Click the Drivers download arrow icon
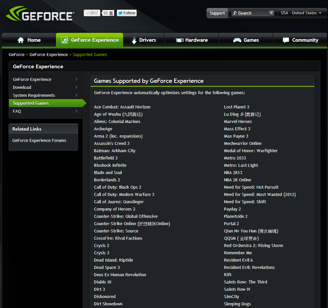The image size is (328, 308). click(134, 40)
